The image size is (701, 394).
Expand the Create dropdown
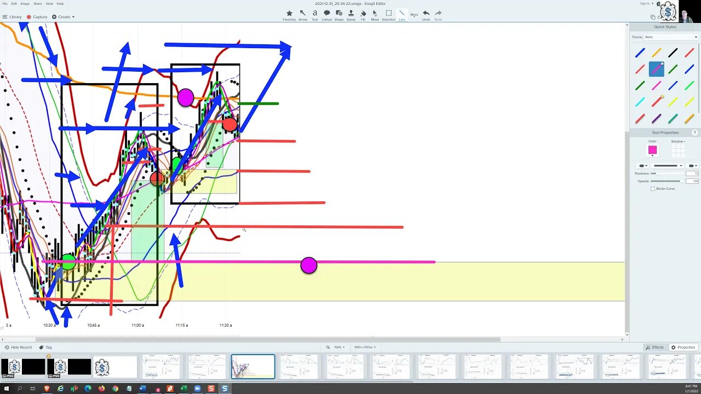[64, 17]
